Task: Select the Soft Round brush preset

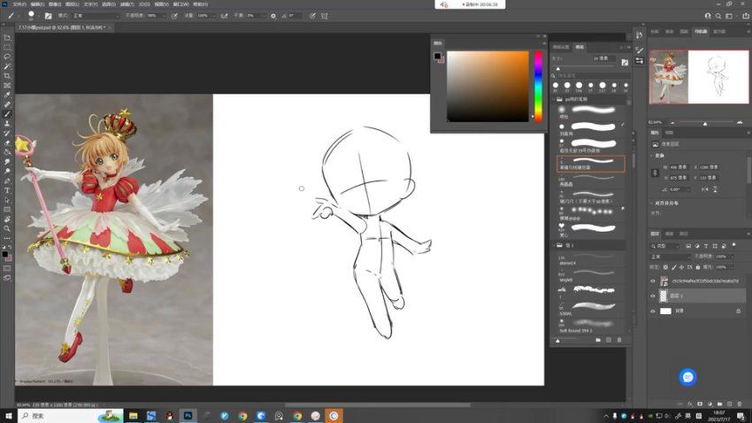Action: [592, 325]
